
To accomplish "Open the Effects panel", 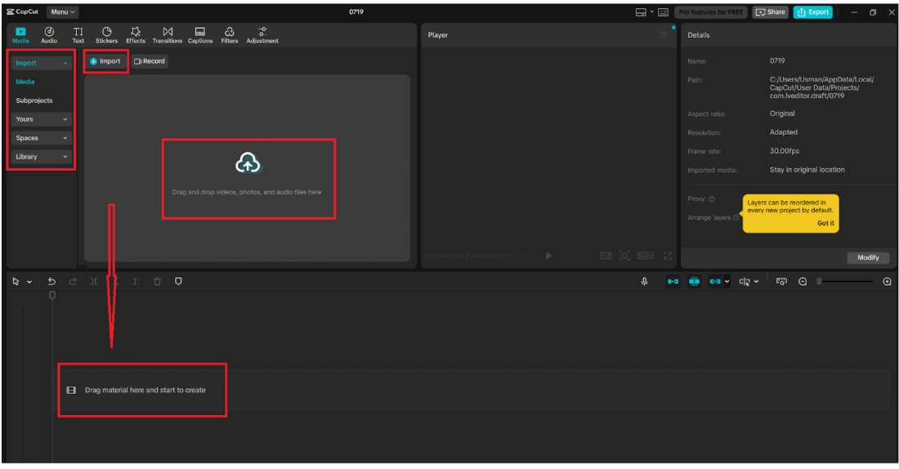I will [x=136, y=34].
